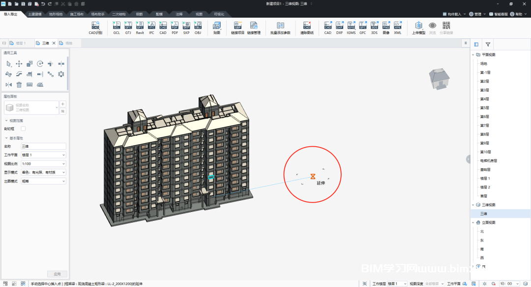Click the filter funnel icon
The height and width of the screenshot is (287, 531).
click(x=488, y=44)
